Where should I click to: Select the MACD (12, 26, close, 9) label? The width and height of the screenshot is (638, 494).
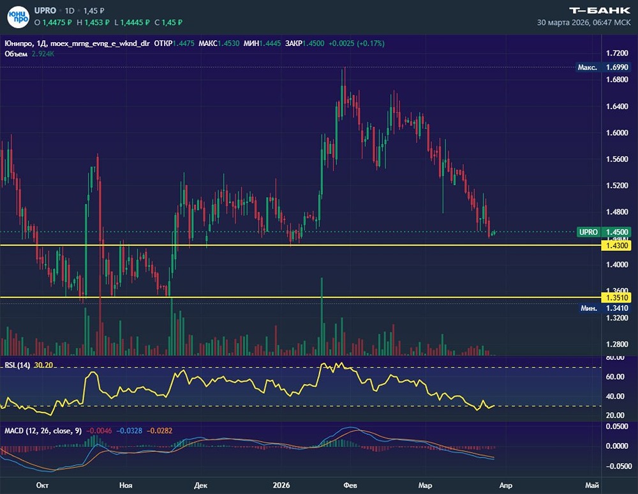pyautogui.click(x=42, y=431)
